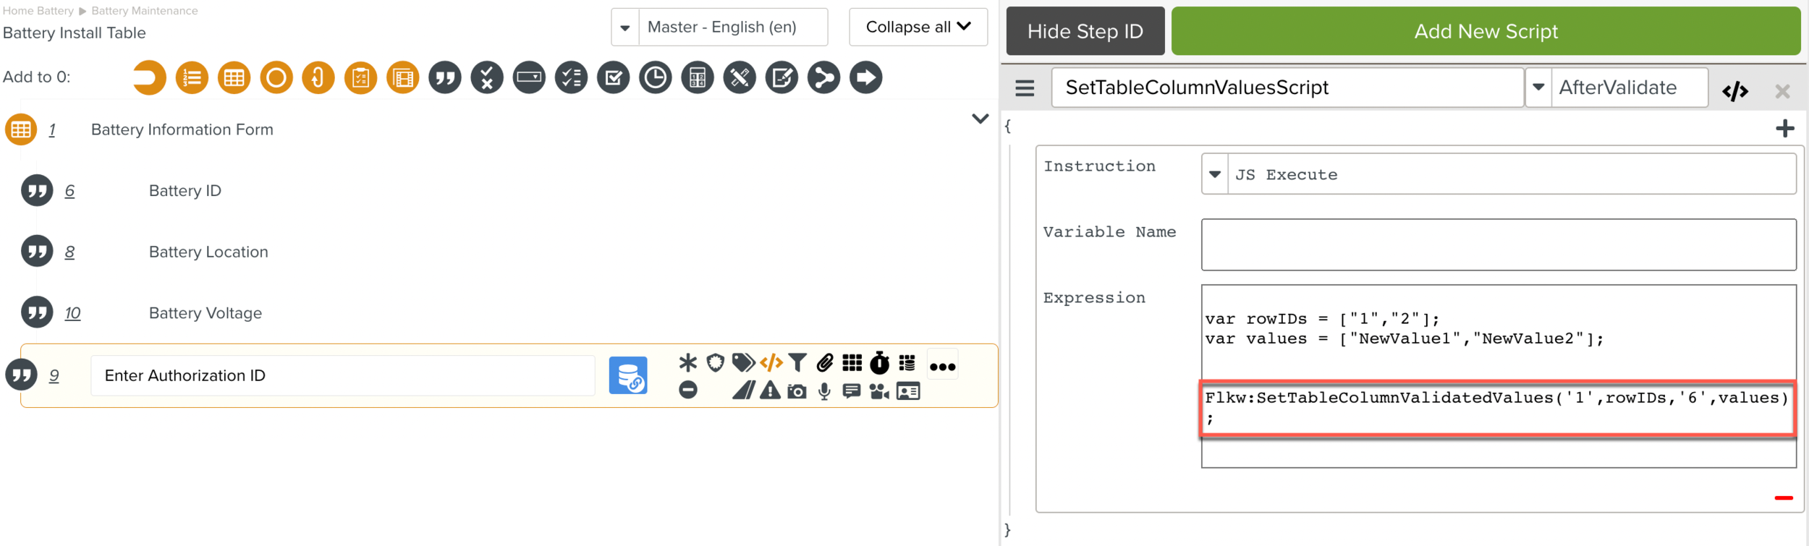Screen dimensions: 1809x546
Task: Click the Hide Step ID button
Action: 1085,31
